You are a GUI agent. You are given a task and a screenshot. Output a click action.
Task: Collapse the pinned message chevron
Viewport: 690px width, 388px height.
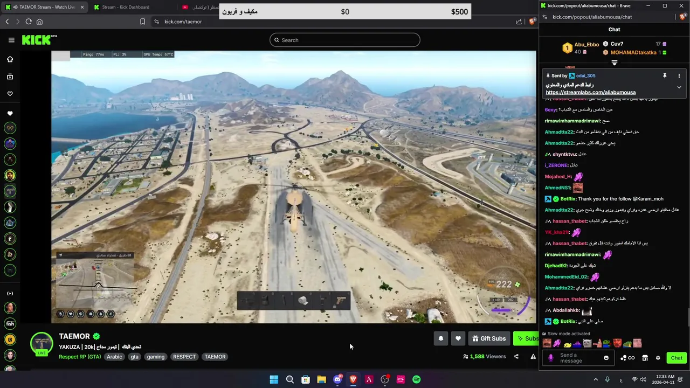[679, 87]
